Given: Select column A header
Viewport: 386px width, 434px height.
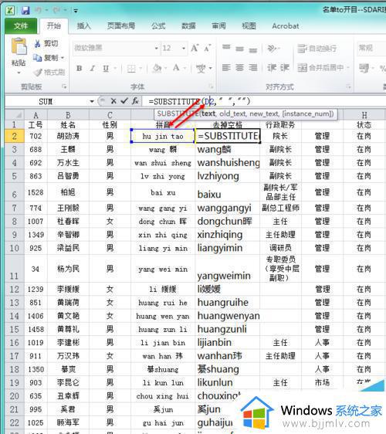Looking at the screenshot, I should point(36,114).
